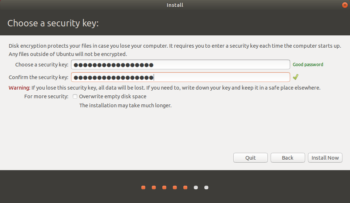Start installation with Install Now
This screenshot has height=203, width=350.
325,157
